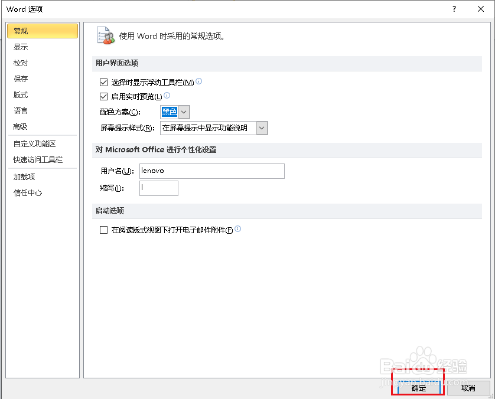The width and height of the screenshot is (495, 399).
Task: Click info icon beside 在阅读版式视图下打开电子邮件附件
Action: [237, 228]
